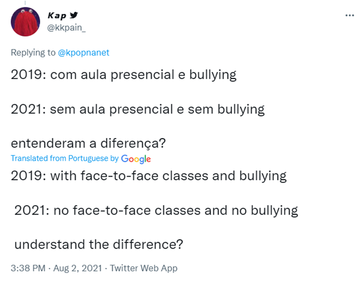Click Kap's red character profile avatar
The height and width of the screenshot is (281, 363).
click(x=25, y=22)
